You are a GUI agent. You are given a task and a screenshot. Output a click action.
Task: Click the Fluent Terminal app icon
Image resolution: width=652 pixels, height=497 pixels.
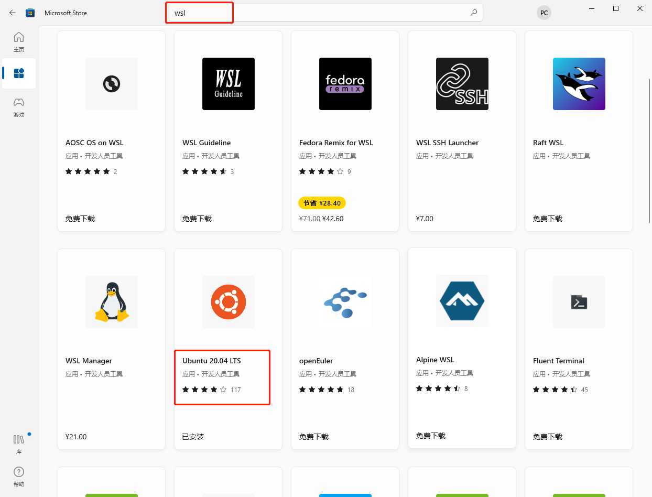pyautogui.click(x=579, y=302)
